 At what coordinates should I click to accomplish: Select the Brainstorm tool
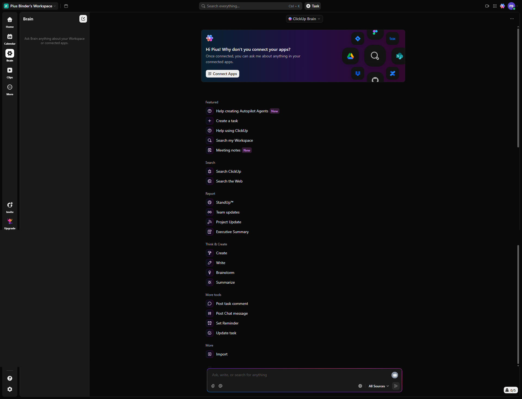[x=220, y=273]
